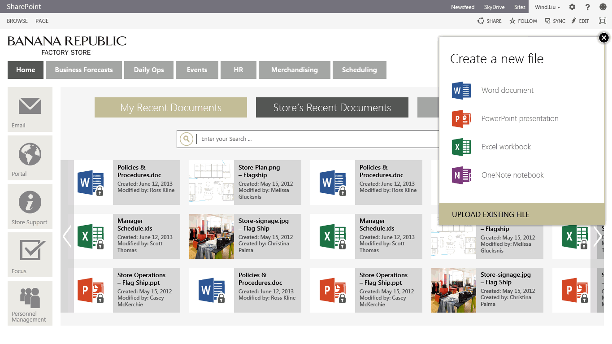Screen dimensions: 612x344
Task: Open the Email sidebar tile
Action: coord(30,109)
